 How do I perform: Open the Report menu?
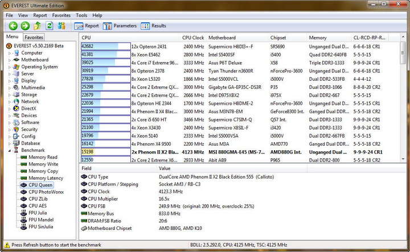pyautogui.click(x=40, y=15)
